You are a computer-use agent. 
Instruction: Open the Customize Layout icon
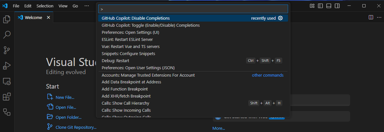point(312,6)
